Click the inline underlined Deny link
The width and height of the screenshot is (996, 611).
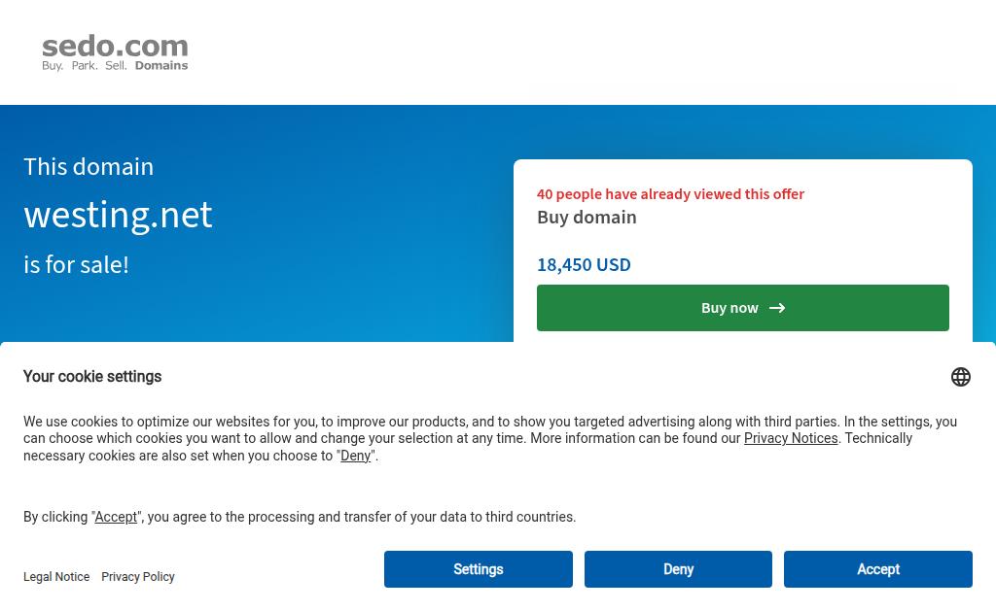coord(355,456)
